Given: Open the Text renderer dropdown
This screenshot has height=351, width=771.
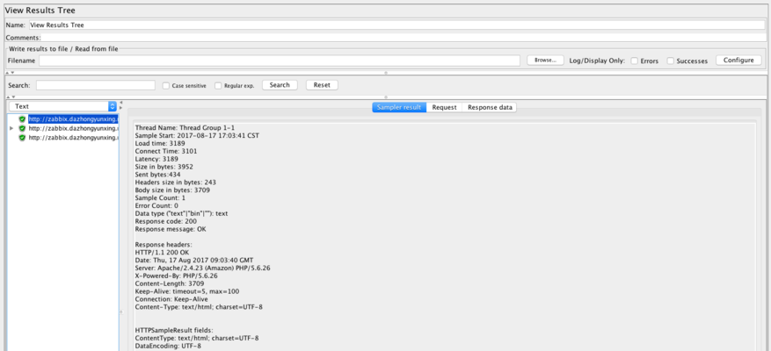Looking at the screenshot, I should coord(62,106).
